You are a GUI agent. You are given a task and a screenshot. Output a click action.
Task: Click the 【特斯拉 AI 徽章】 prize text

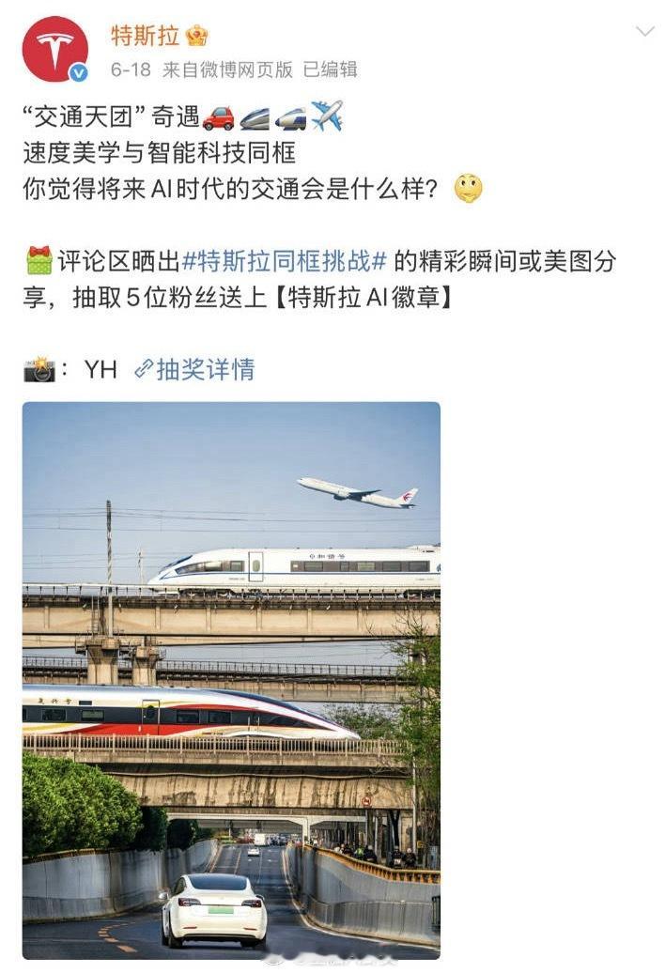point(363,297)
